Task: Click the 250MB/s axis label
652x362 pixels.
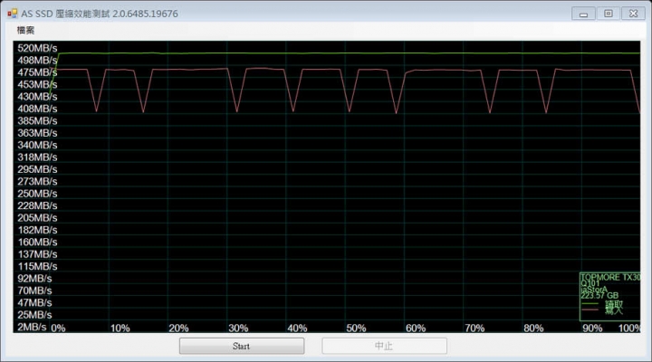Action: point(37,194)
